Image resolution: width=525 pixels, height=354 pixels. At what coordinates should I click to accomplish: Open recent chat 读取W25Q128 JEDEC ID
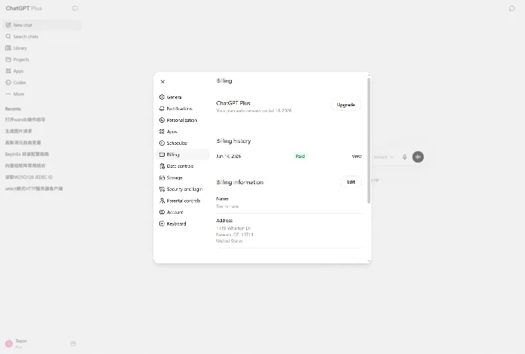(42, 177)
